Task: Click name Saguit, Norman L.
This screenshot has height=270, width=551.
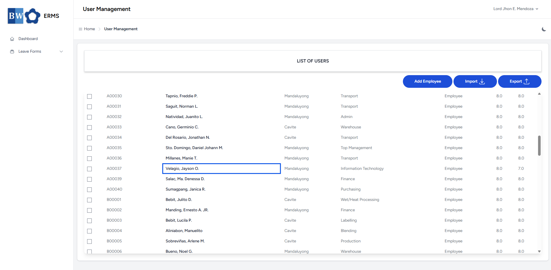Action: [182, 107]
